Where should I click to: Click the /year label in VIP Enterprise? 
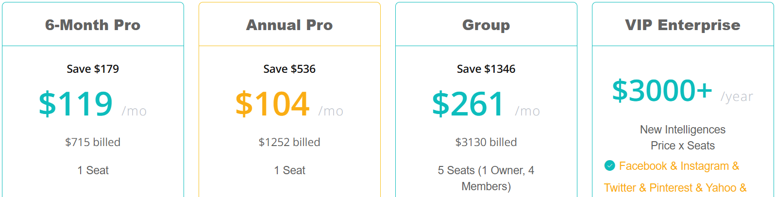(737, 97)
